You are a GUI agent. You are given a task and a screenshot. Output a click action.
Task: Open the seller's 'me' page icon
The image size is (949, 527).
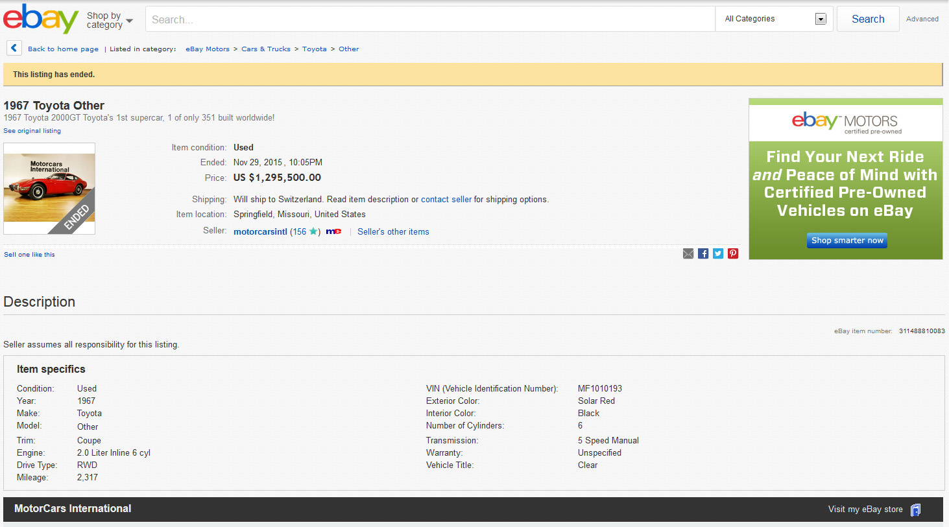click(333, 231)
